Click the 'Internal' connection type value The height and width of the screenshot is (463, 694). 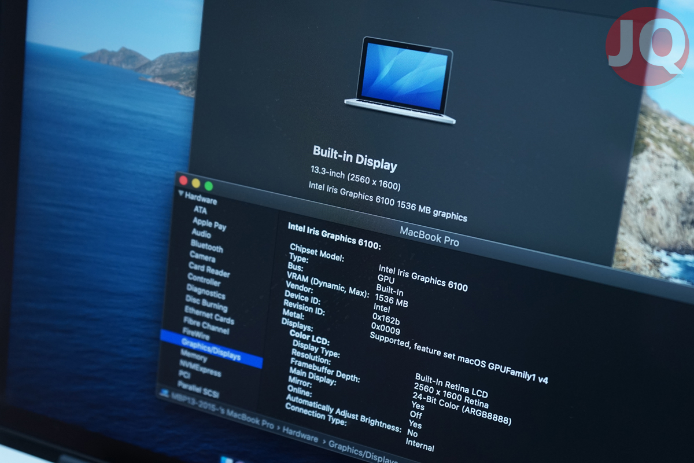point(420,446)
